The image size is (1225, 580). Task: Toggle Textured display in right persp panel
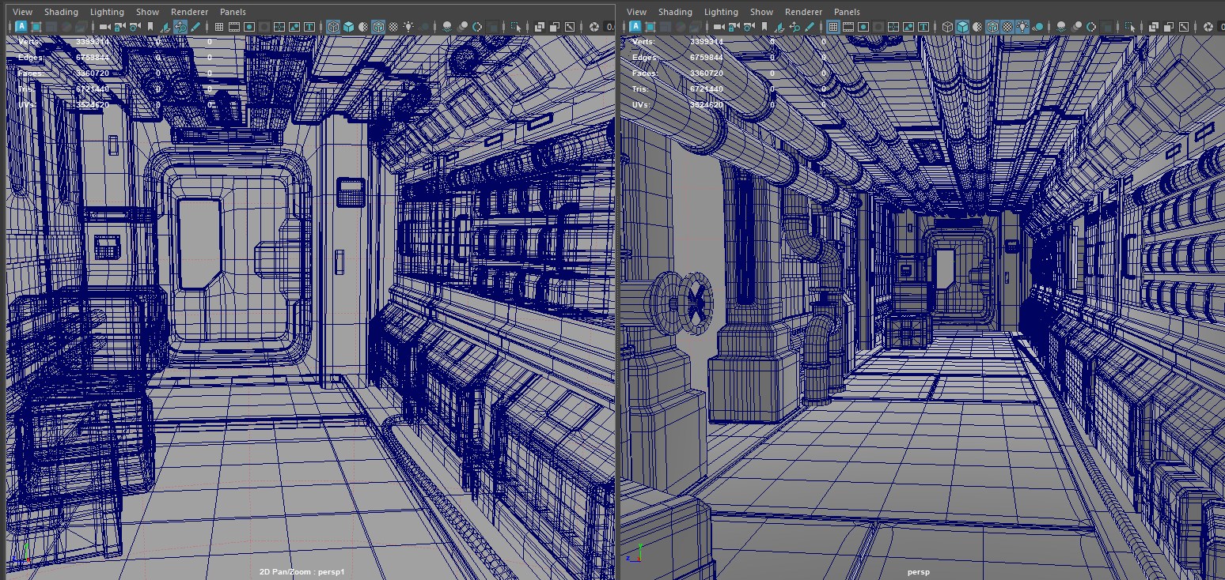[1007, 27]
